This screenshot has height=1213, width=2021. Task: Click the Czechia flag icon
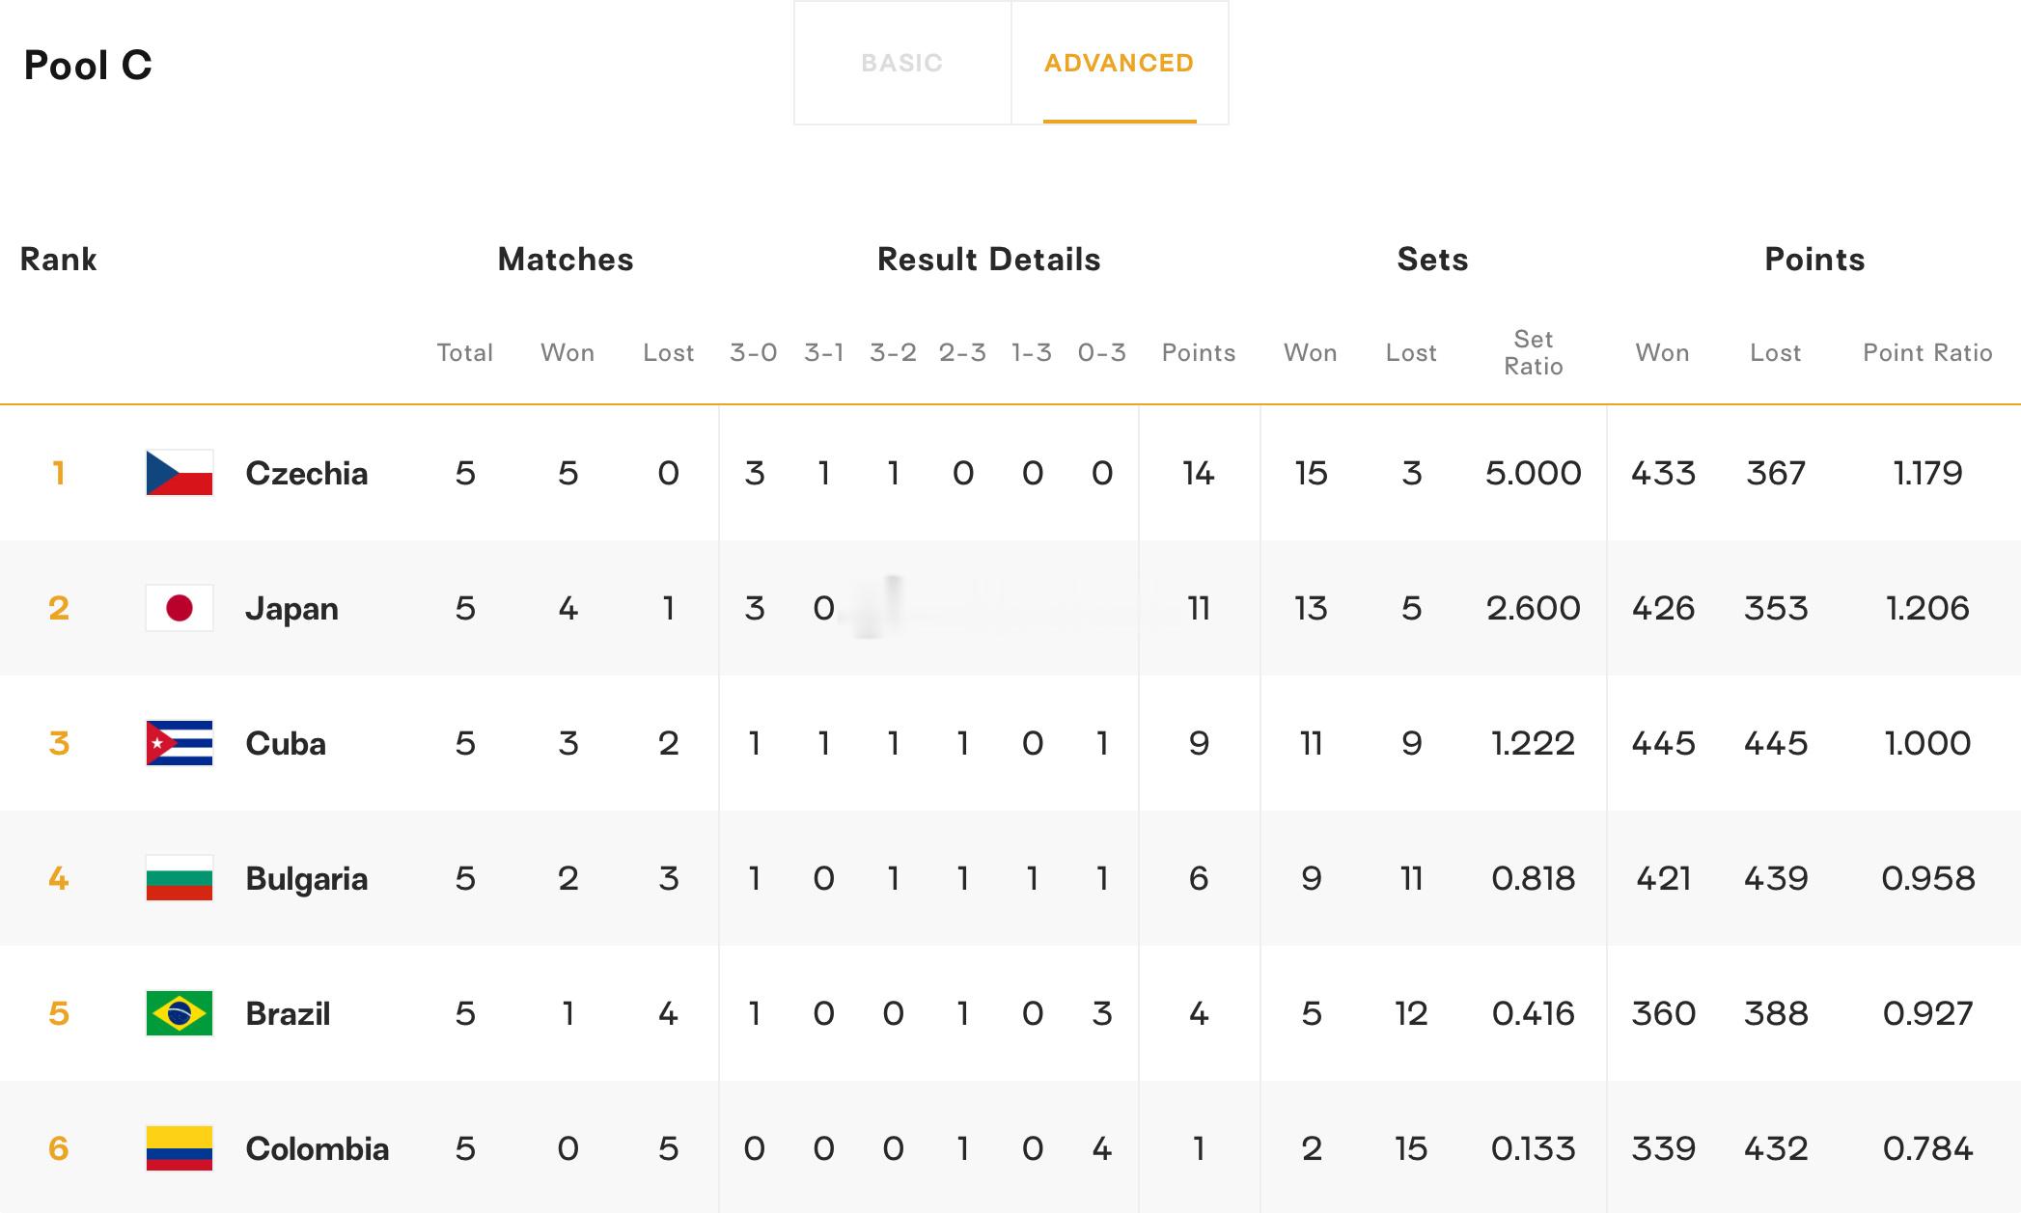180,473
